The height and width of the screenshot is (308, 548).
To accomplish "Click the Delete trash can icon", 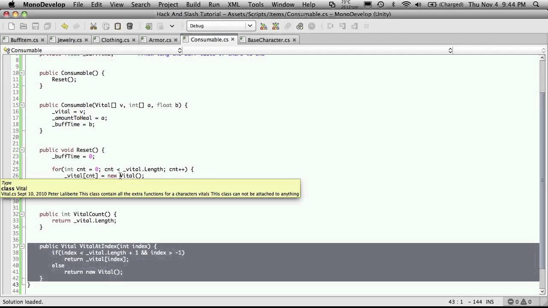I will [x=130, y=26].
